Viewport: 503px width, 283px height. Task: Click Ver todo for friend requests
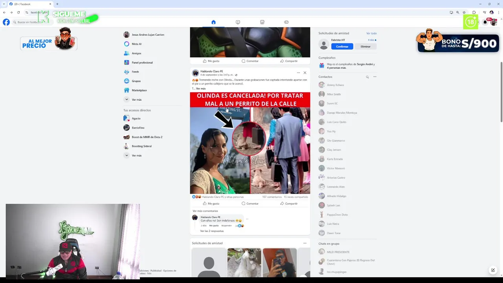(x=371, y=33)
